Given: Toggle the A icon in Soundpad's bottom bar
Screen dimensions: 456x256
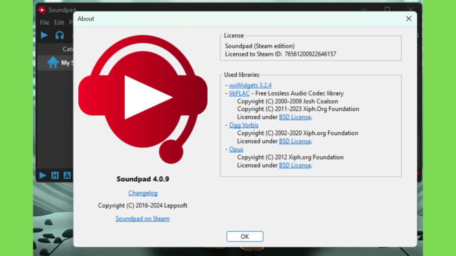Looking at the screenshot, I should tap(67, 175).
